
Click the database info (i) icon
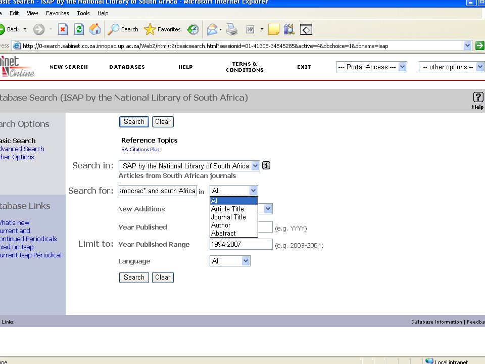coord(266,166)
